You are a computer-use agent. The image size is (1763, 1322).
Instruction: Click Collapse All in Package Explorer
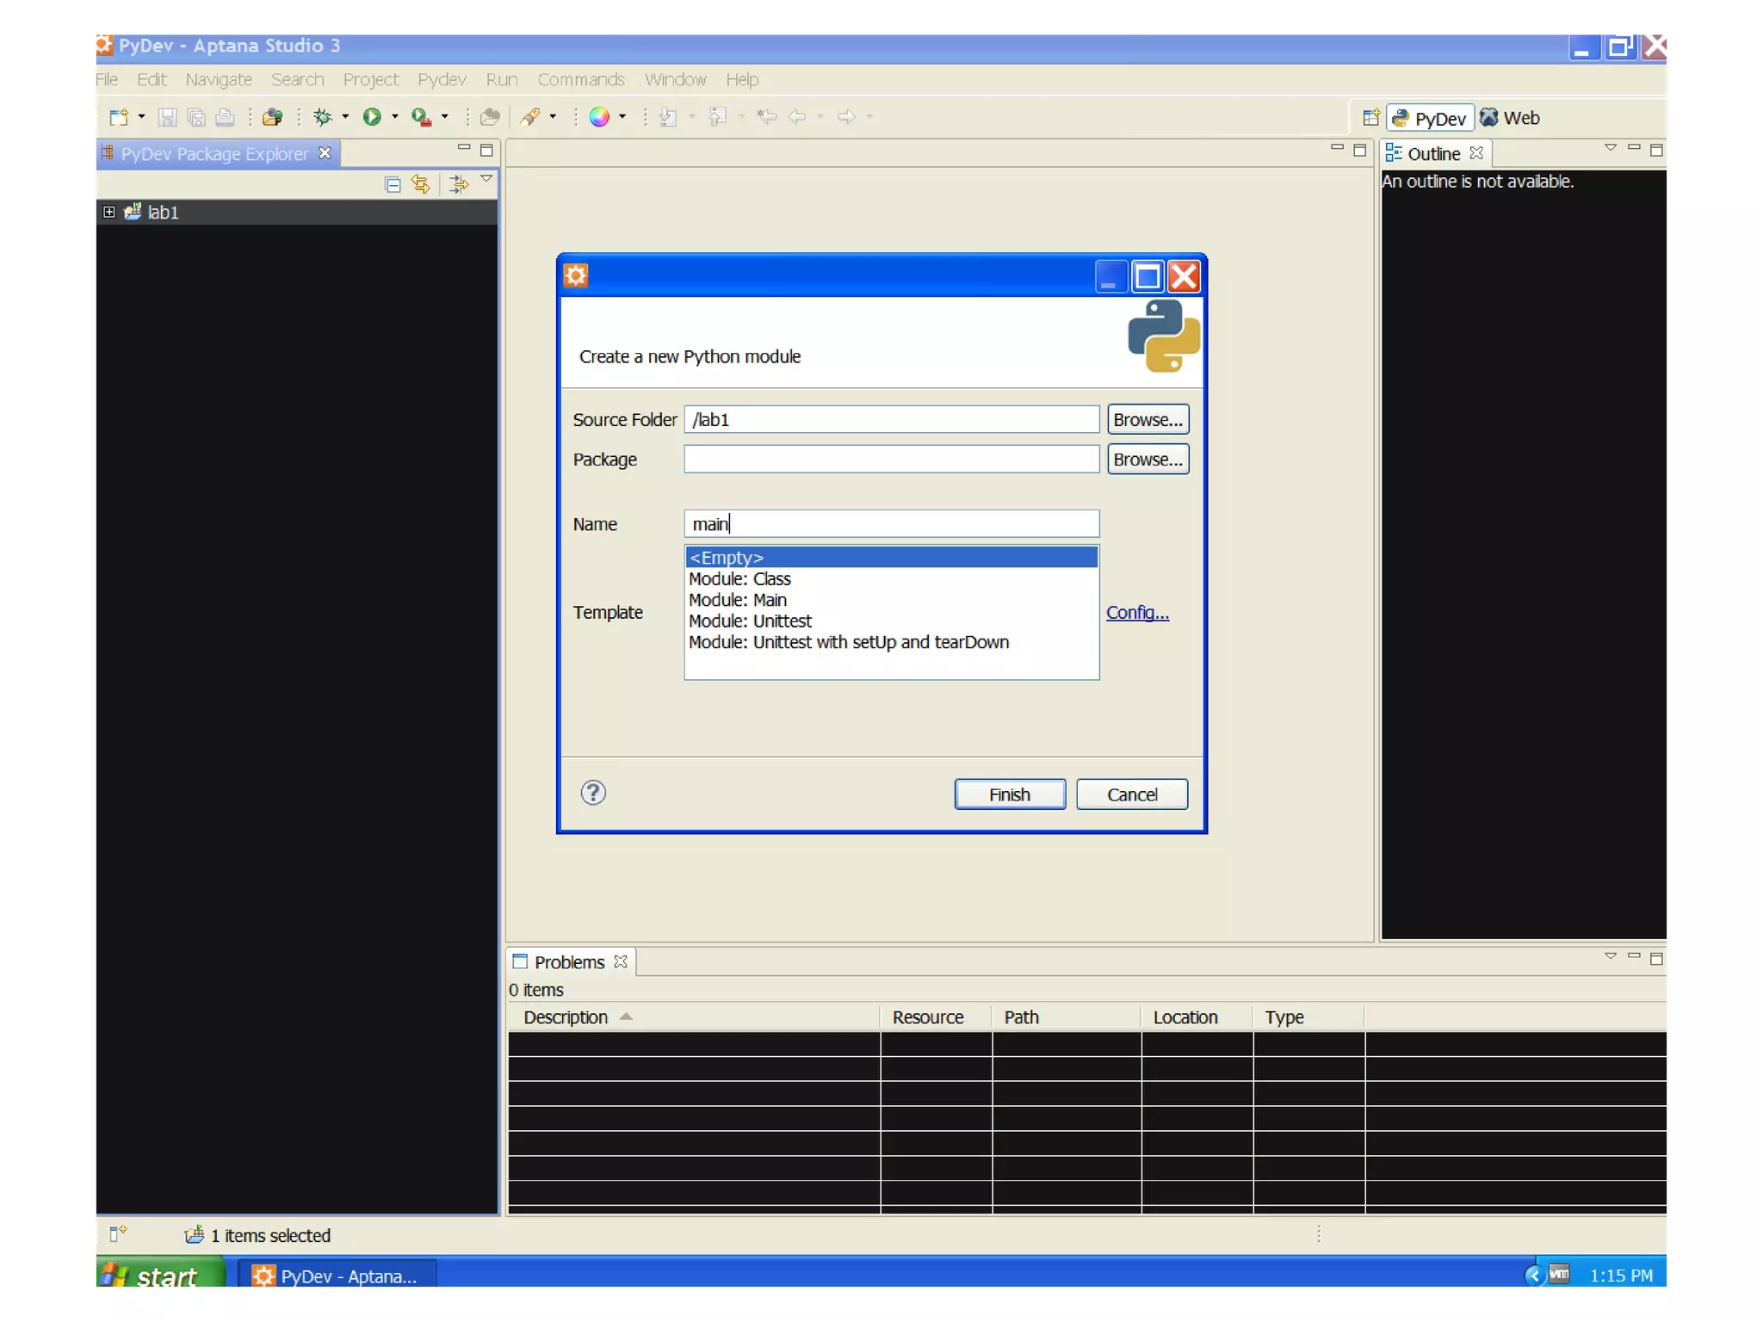tap(393, 184)
